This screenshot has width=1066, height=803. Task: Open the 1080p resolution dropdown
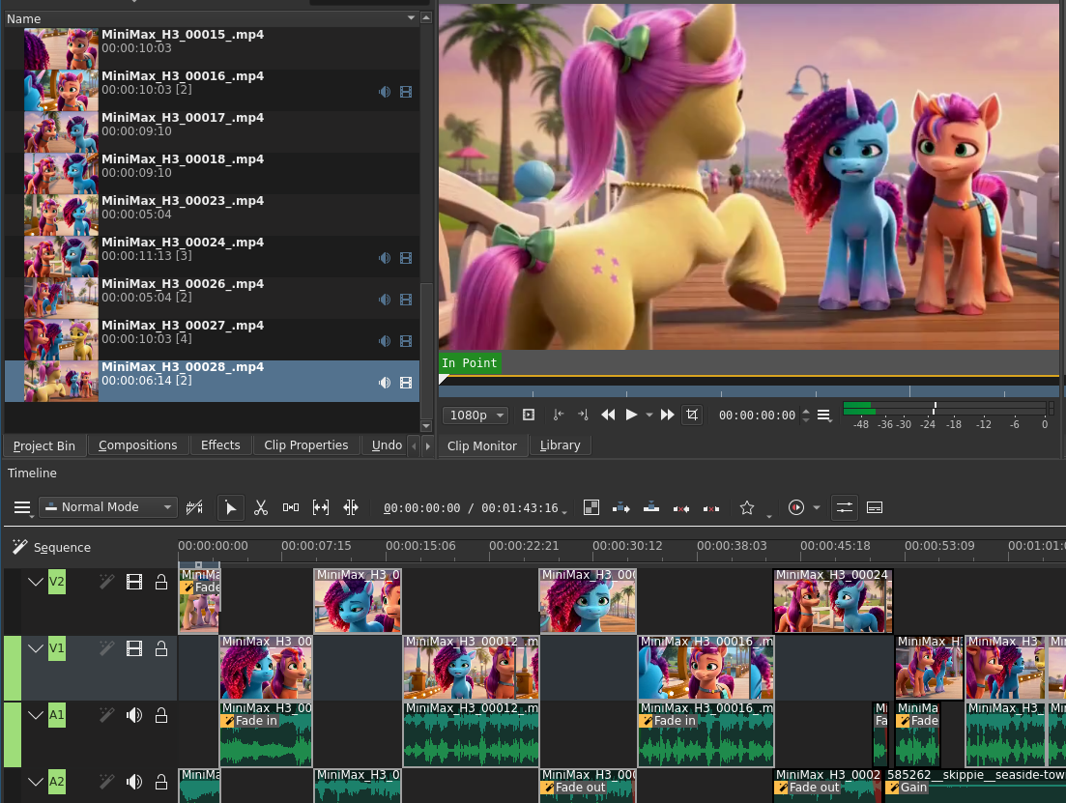[x=475, y=415]
